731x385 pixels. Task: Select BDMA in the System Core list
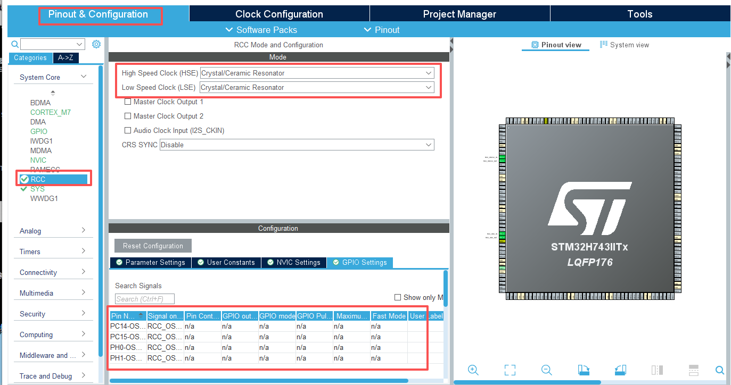tap(40, 103)
